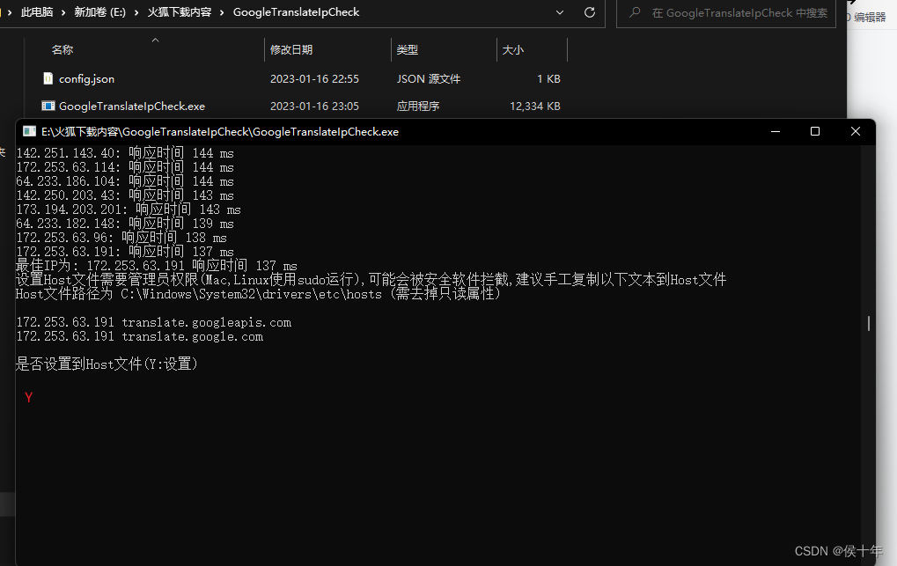Click the 最佳IP为 result line in console
Viewport: 897px width, 566px height.
[x=156, y=266]
